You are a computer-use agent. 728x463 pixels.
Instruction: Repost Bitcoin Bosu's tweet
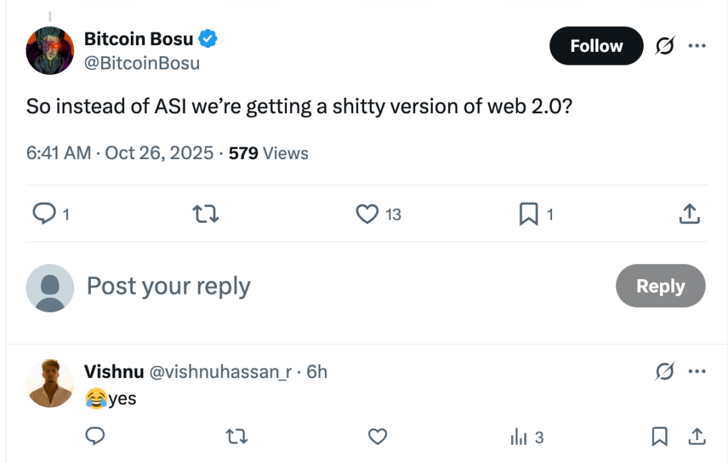[206, 214]
